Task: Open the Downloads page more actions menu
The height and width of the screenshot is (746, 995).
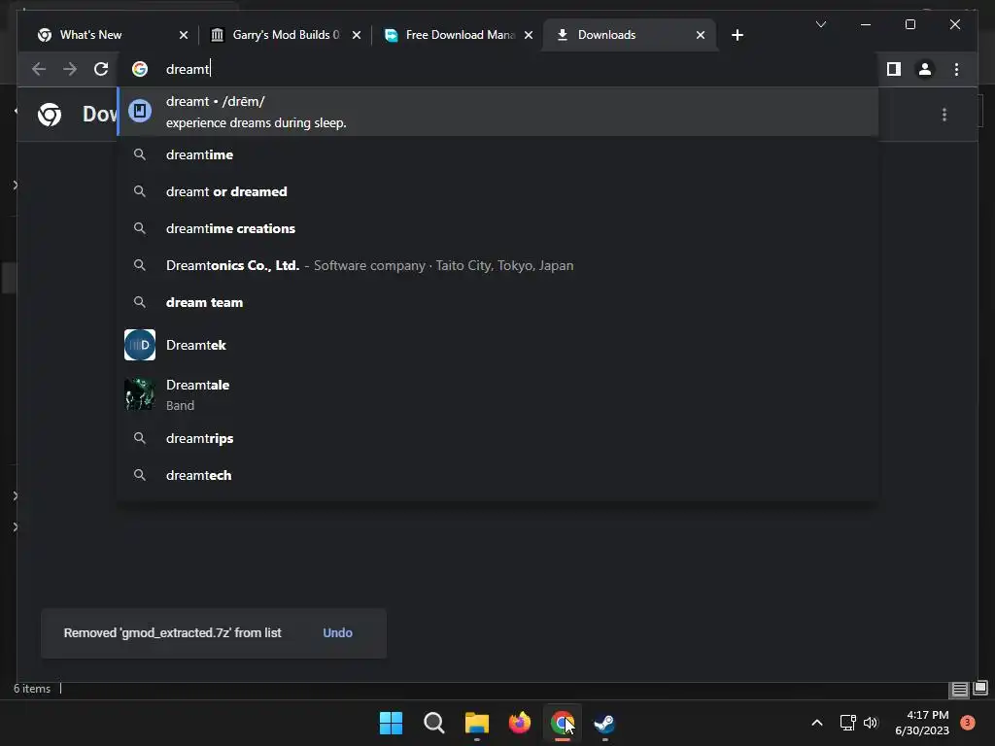Action: (x=944, y=115)
